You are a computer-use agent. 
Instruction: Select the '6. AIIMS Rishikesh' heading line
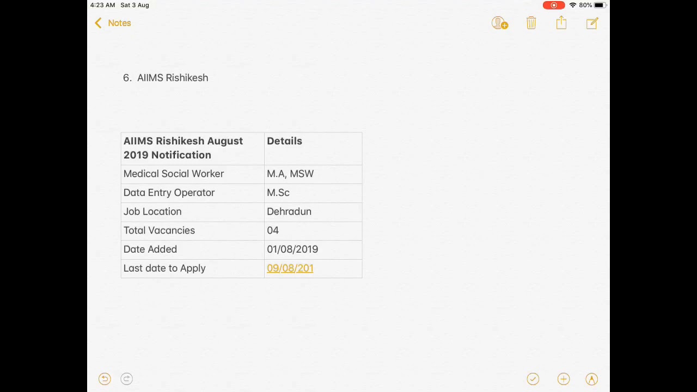[166, 78]
